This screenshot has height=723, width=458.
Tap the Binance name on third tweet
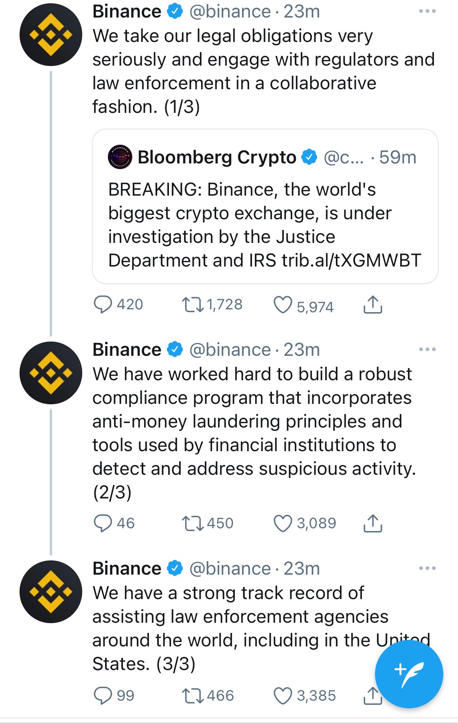(127, 568)
